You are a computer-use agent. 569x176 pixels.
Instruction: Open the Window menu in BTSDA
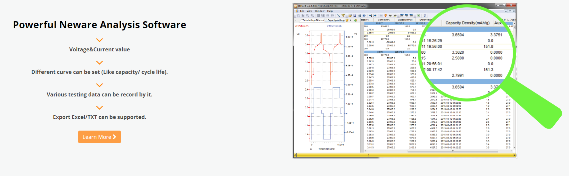[x=320, y=11]
